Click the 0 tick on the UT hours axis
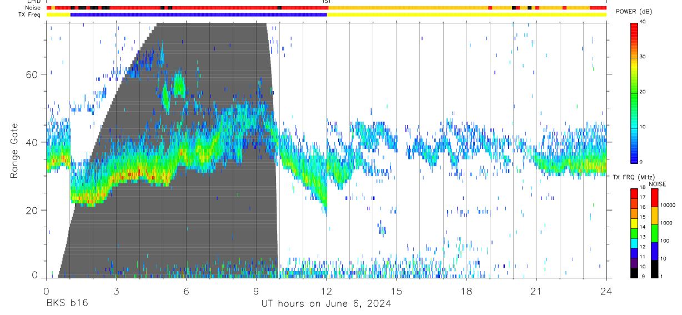The height and width of the screenshot is (315, 682). click(x=47, y=291)
